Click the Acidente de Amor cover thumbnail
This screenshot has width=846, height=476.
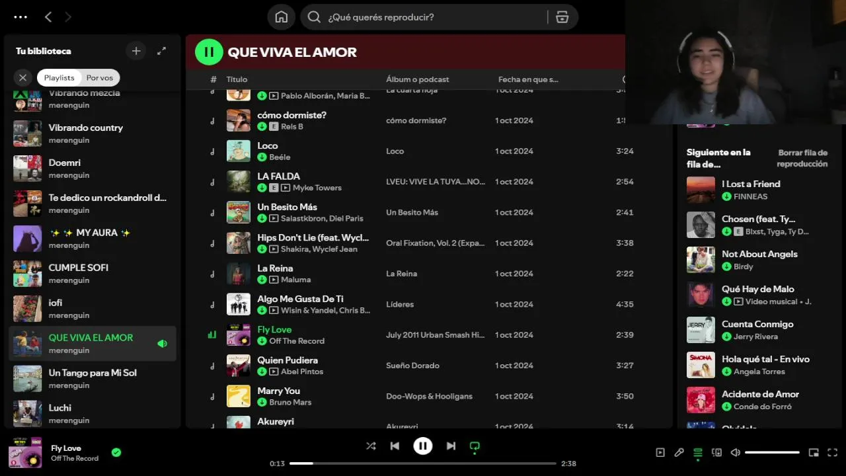coord(701,400)
